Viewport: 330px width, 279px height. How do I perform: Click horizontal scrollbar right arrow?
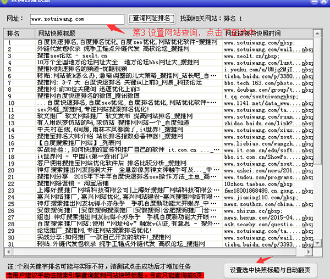click(309, 252)
